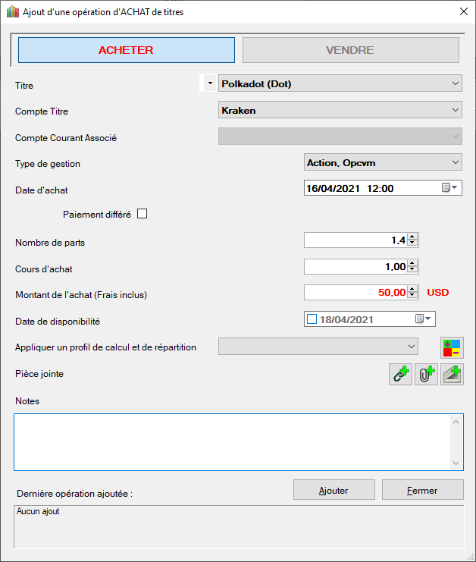Click the small arrow left of Titre field

pos(209,83)
